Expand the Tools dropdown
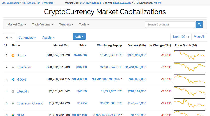 click(84, 24)
